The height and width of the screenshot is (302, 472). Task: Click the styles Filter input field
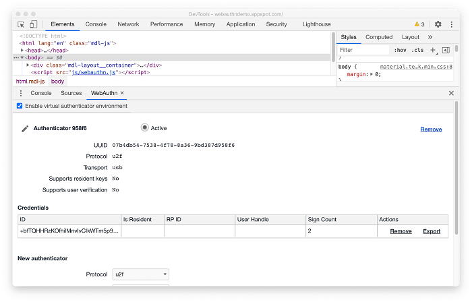click(363, 50)
